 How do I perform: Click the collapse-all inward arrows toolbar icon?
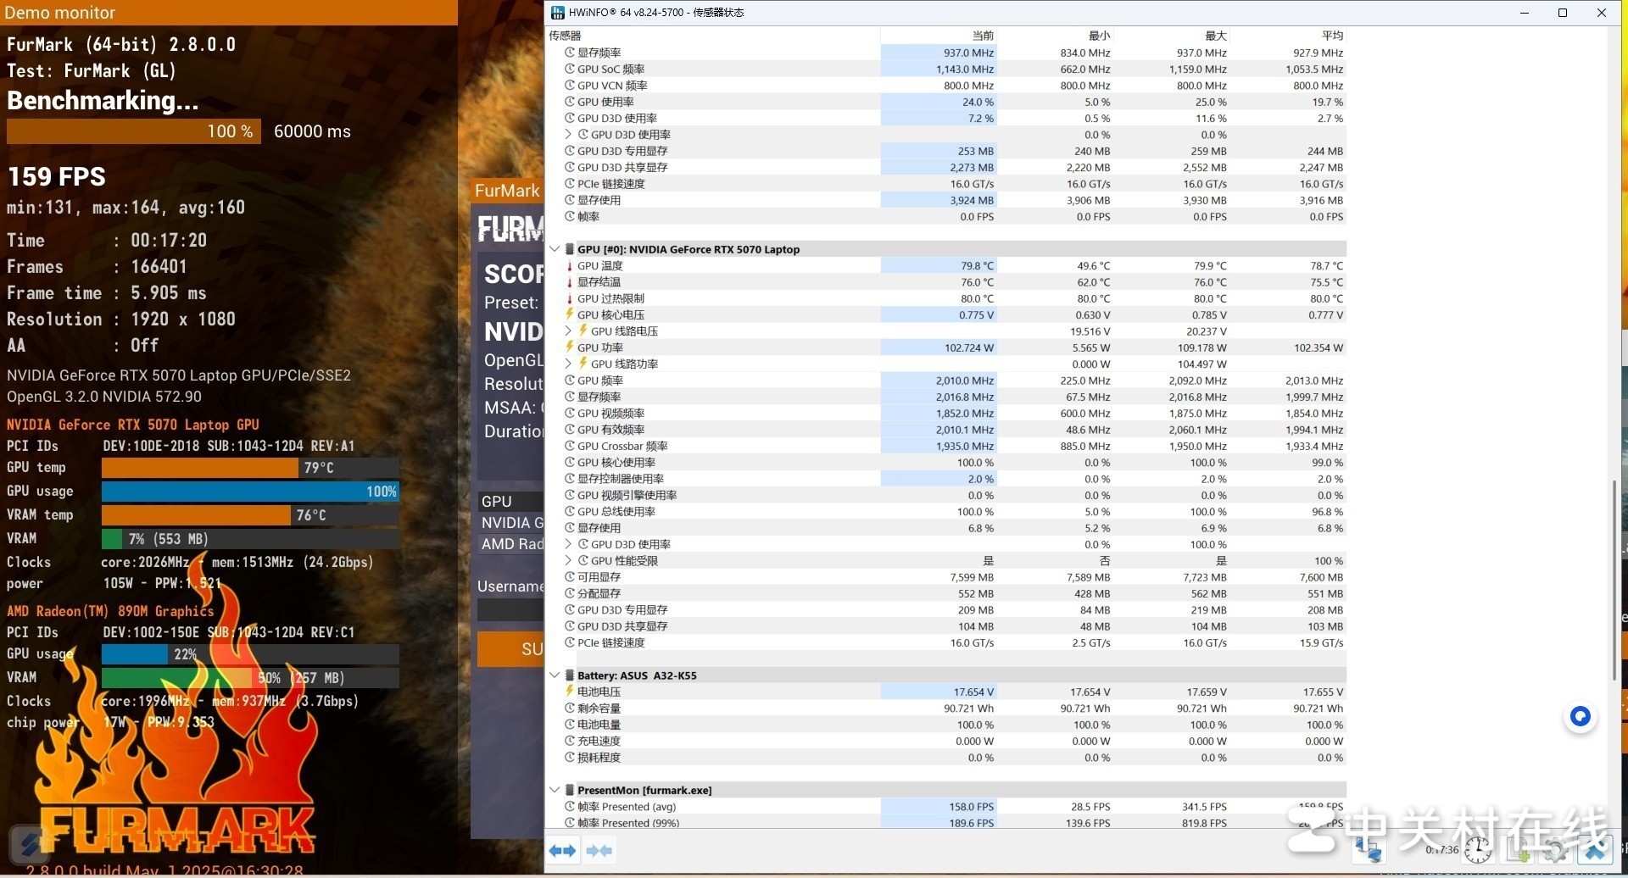(599, 850)
